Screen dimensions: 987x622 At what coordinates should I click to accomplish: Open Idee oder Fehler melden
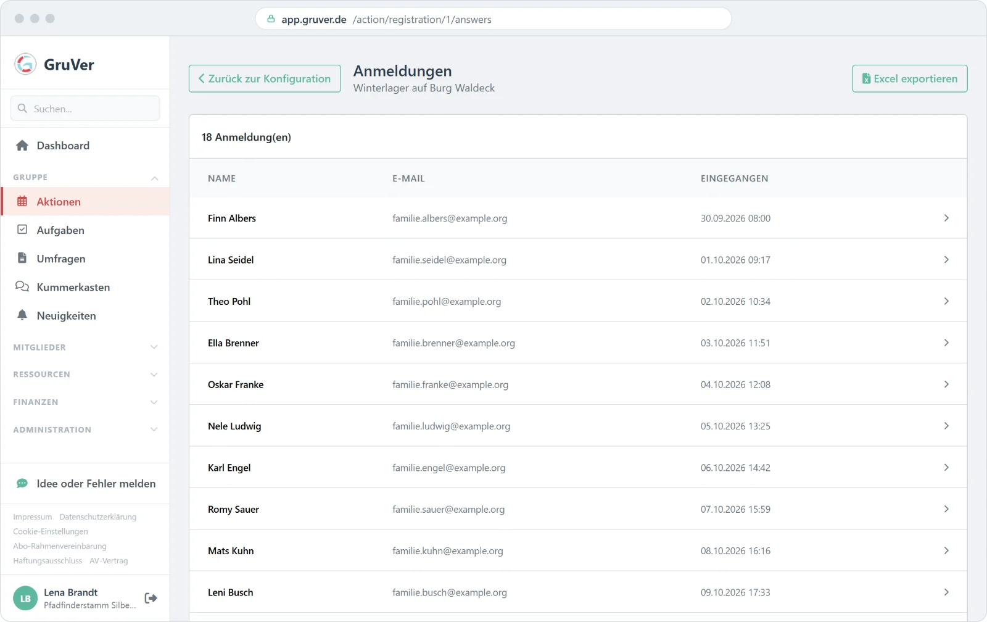coord(85,483)
